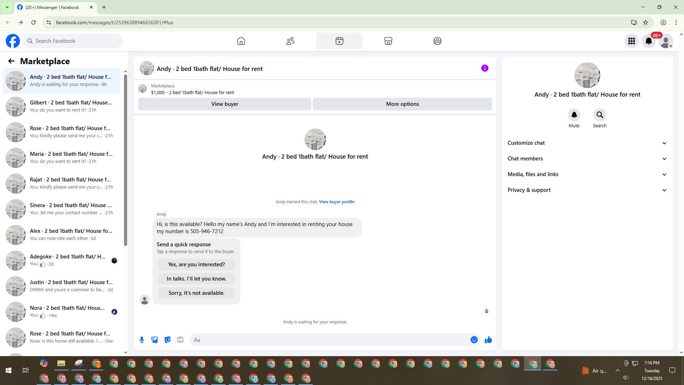The image size is (684, 385).
Task: Open the Rajat conversation
Action: coord(61,184)
